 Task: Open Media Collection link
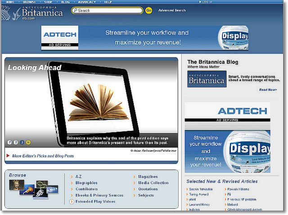click(153, 183)
